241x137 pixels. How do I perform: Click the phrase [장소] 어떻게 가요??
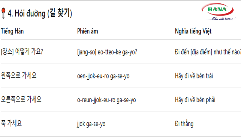[x=22, y=52]
